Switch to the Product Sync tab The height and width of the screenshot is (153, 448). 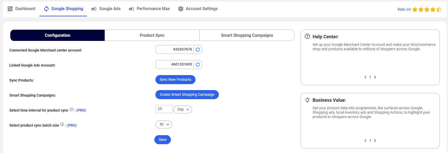(152, 35)
